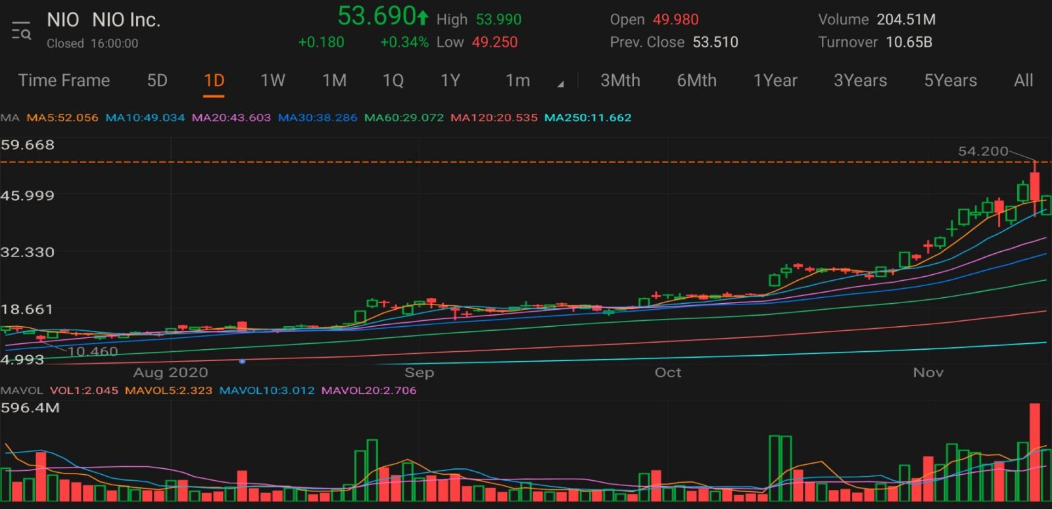
Task: Click the 10.460 low price marker
Action: [x=93, y=352]
